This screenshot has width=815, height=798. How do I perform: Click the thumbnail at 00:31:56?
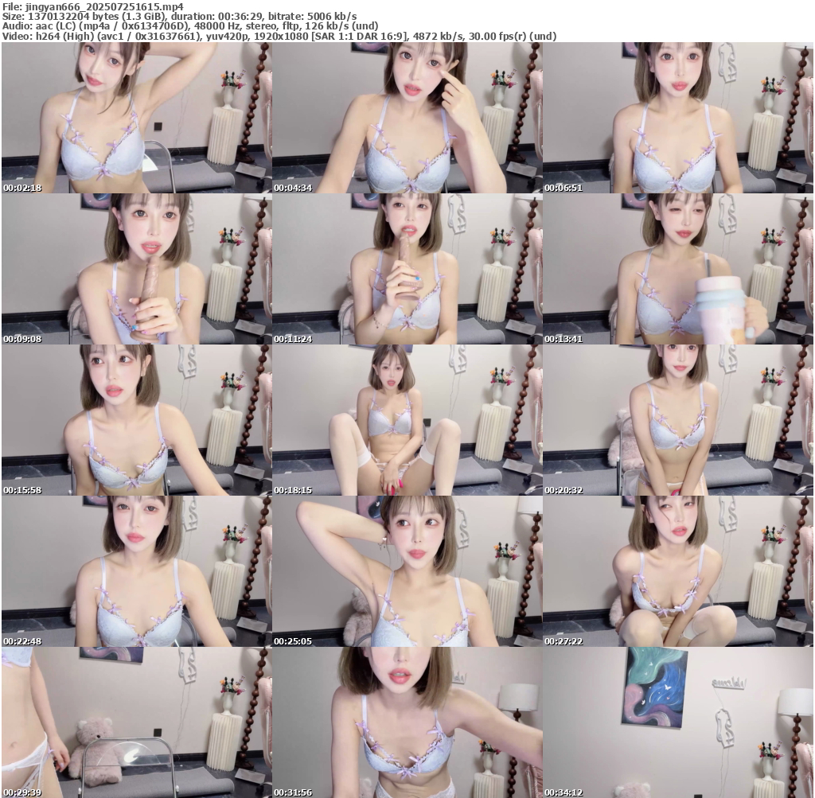point(407,722)
